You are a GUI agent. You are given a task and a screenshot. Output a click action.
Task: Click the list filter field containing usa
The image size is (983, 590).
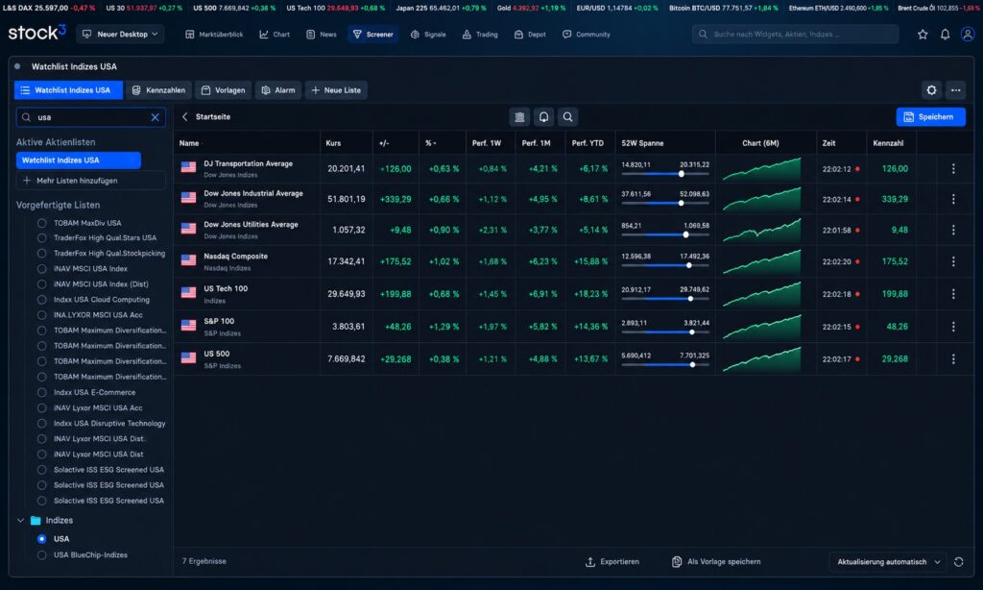point(91,117)
